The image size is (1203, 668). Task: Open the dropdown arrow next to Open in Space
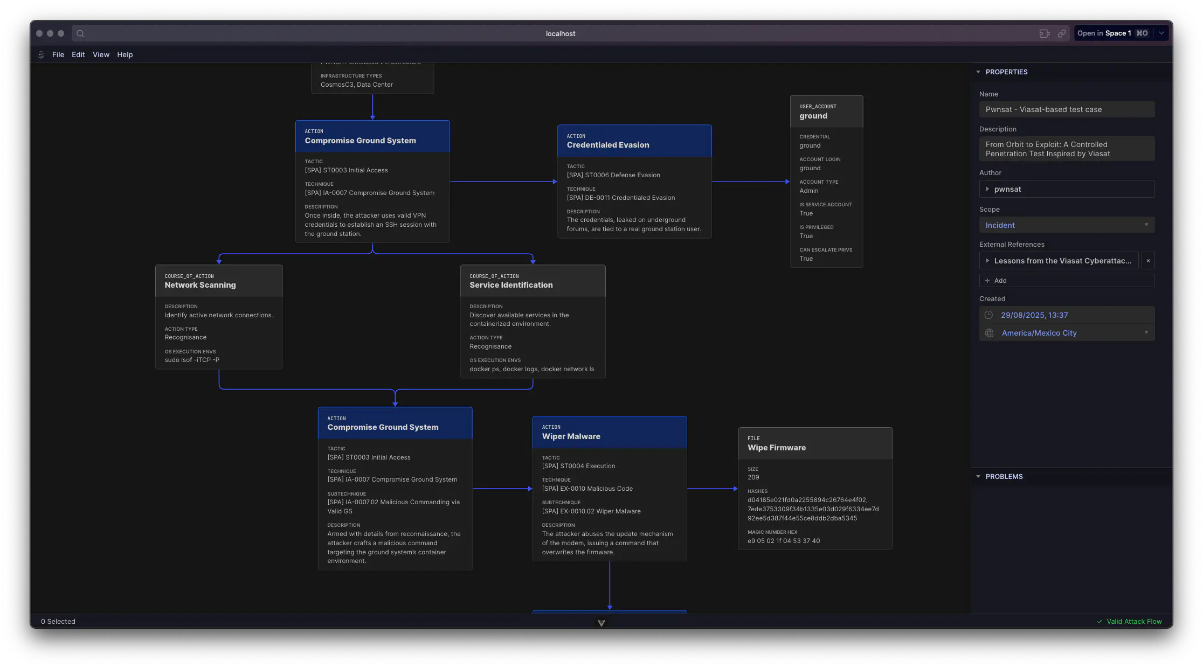click(x=1161, y=33)
